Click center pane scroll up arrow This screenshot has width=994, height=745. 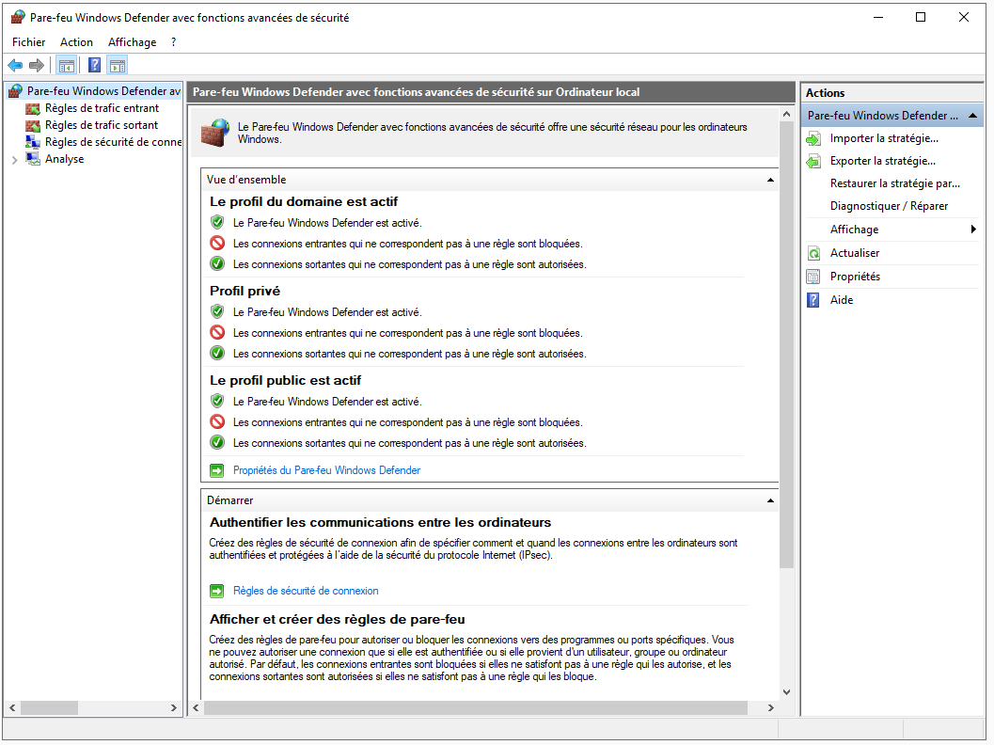coord(786,115)
